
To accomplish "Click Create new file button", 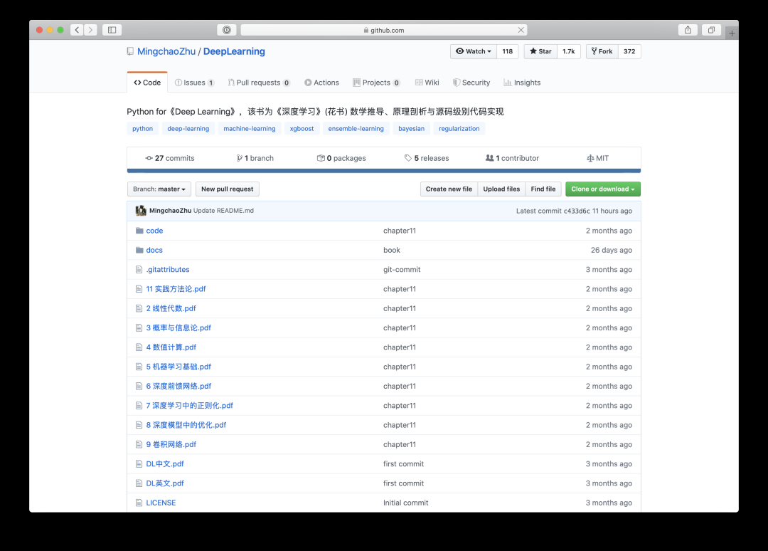I will (449, 189).
